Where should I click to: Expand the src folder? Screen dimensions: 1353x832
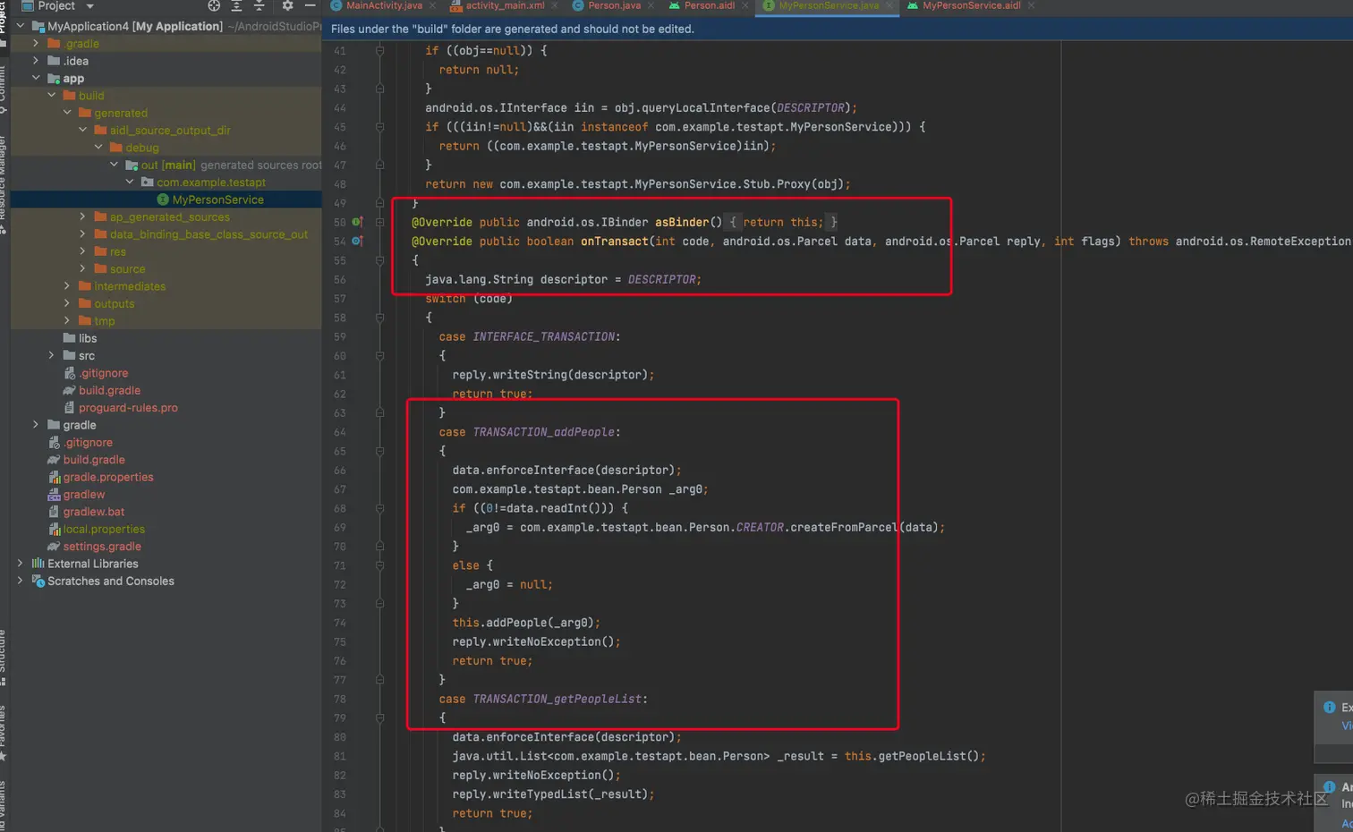coord(52,355)
